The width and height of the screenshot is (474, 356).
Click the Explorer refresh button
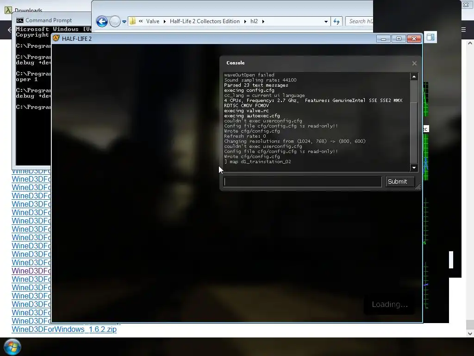(x=337, y=21)
